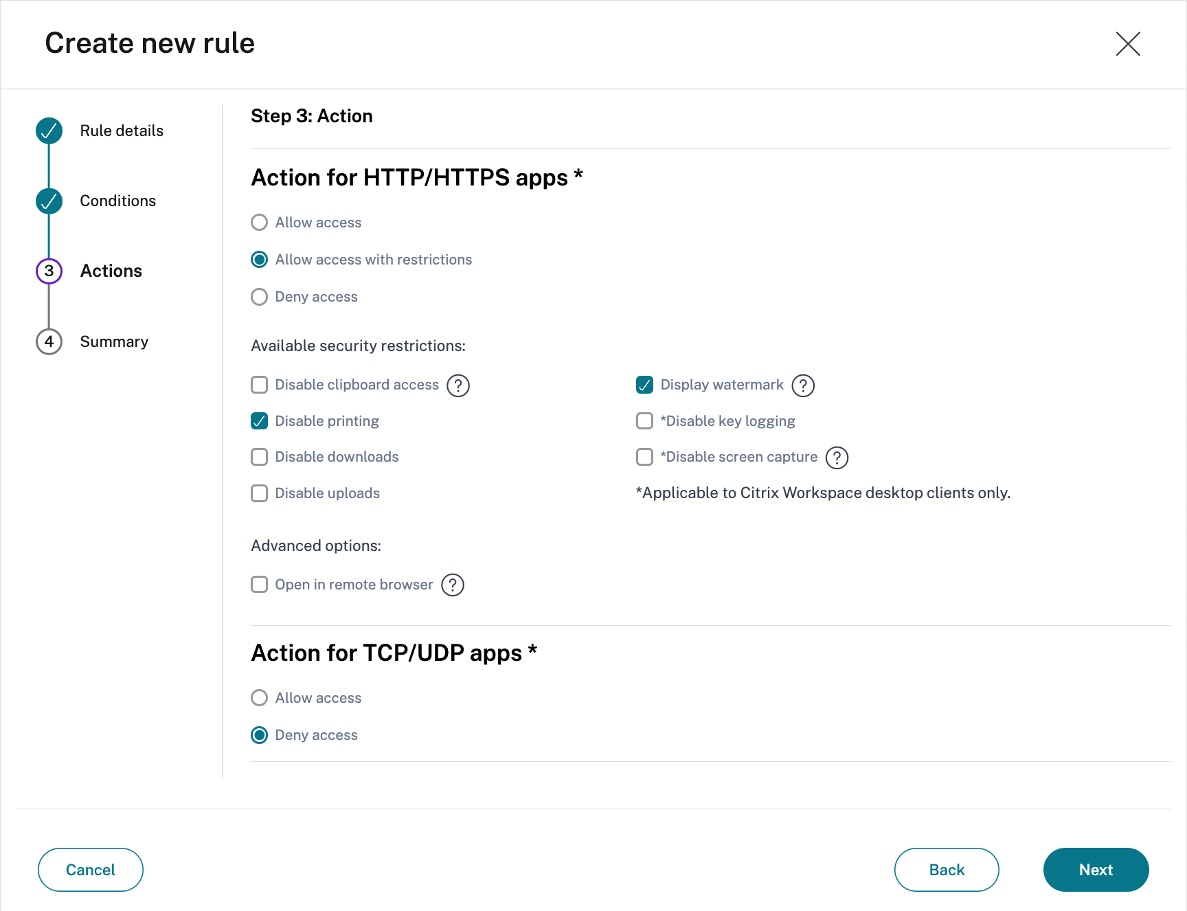This screenshot has height=911, width=1187.
Task: Enable Disable clipboard access checkbox
Action: click(x=260, y=385)
